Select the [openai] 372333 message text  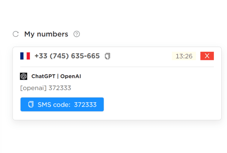coord(46,88)
